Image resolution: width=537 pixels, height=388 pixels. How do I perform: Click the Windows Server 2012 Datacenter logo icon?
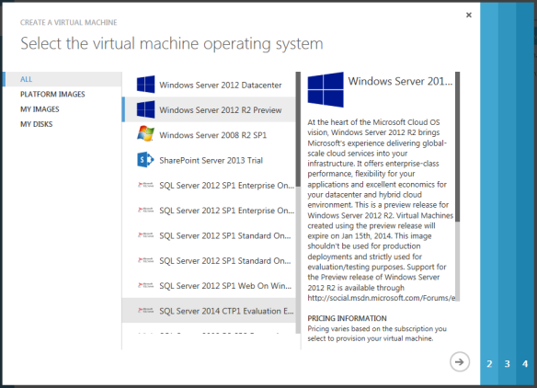click(x=145, y=85)
